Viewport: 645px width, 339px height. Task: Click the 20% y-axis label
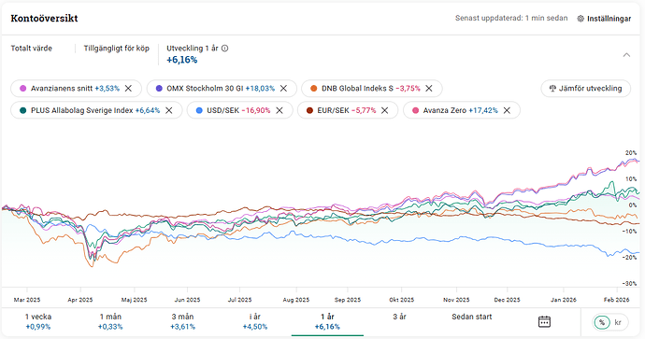[631, 153]
